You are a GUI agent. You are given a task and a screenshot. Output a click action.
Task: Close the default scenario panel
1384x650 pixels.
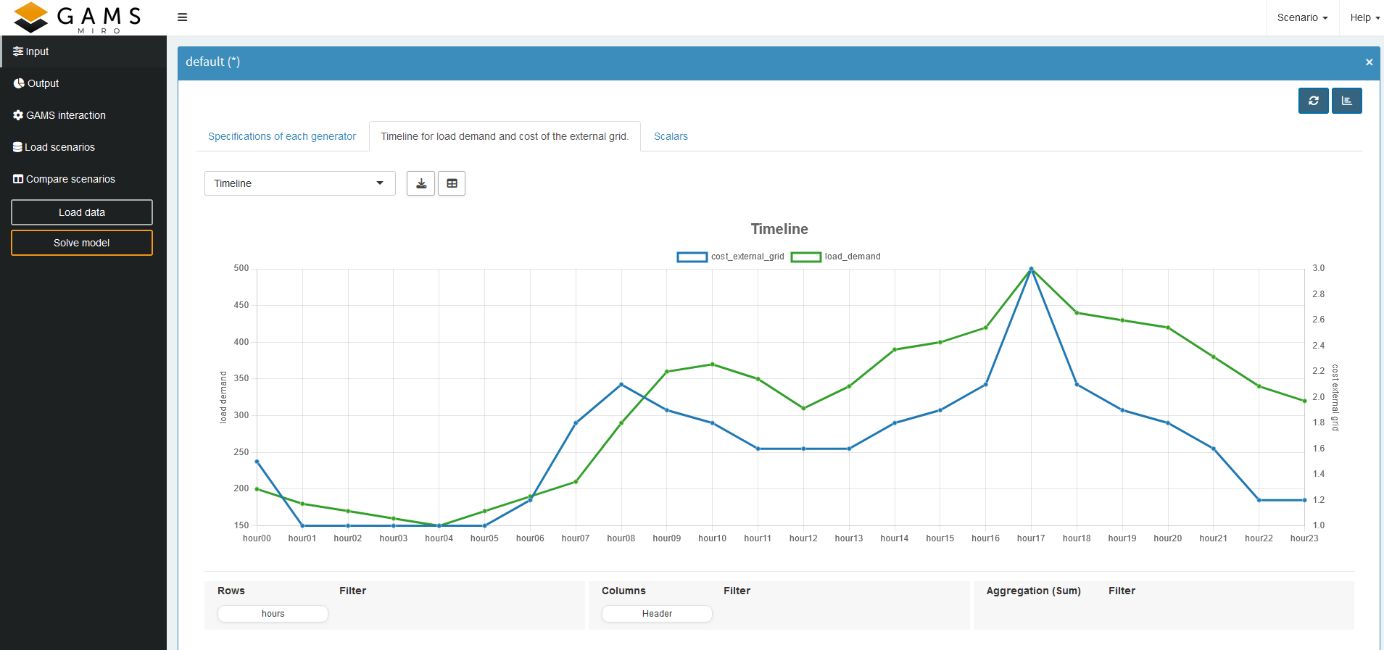tap(1369, 62)
